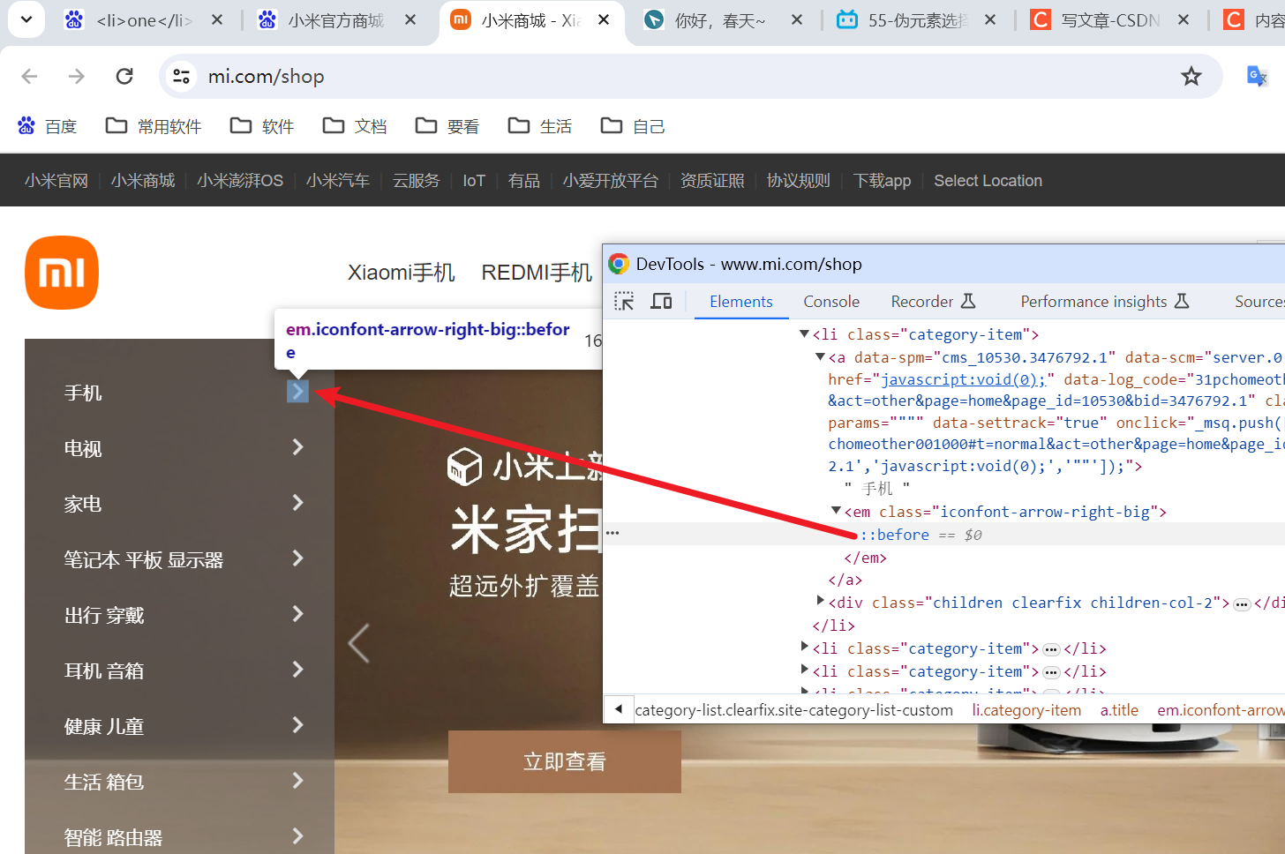Viewport: 1285px width, 854px height.
Task: Switch to the 你好，春天~ tab
Action: tap(719, 20)
